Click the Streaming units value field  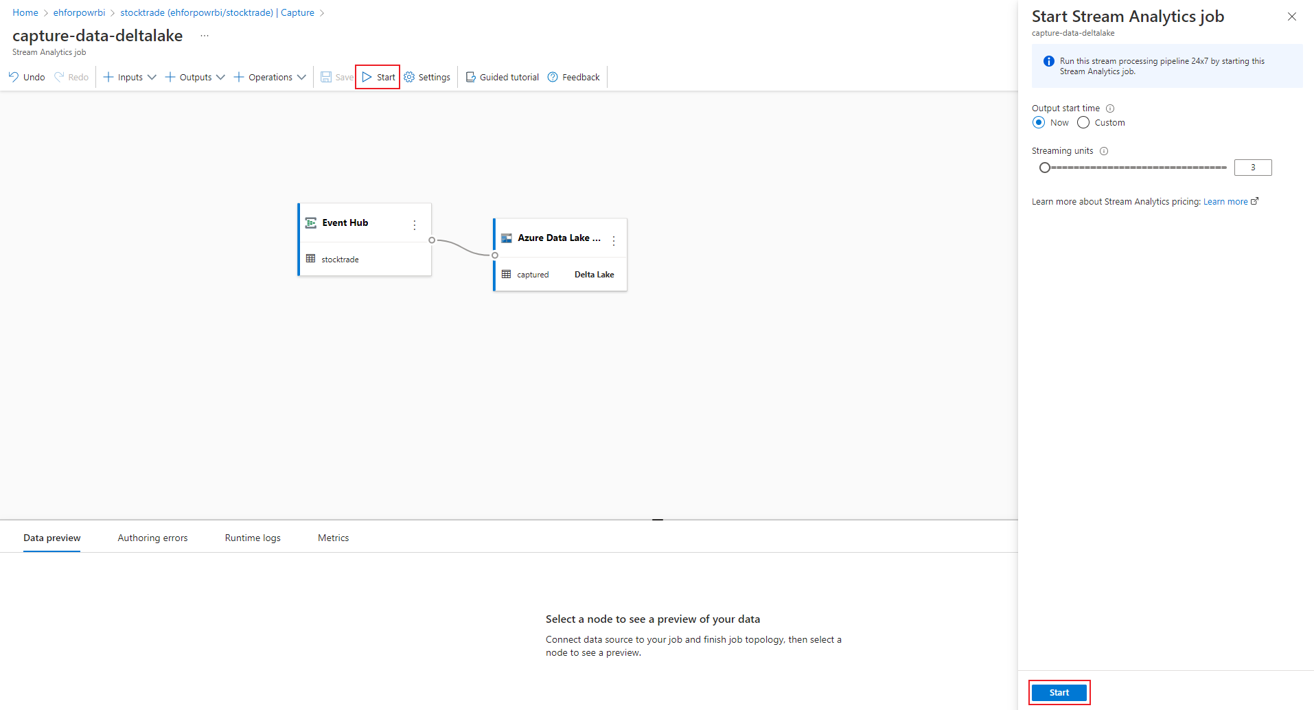pyautogui.click(x=1253, y=168)
